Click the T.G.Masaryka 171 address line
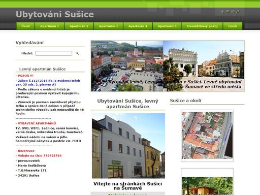The width and height of the screenshot is (260, 195). click(x=31, y=171)
